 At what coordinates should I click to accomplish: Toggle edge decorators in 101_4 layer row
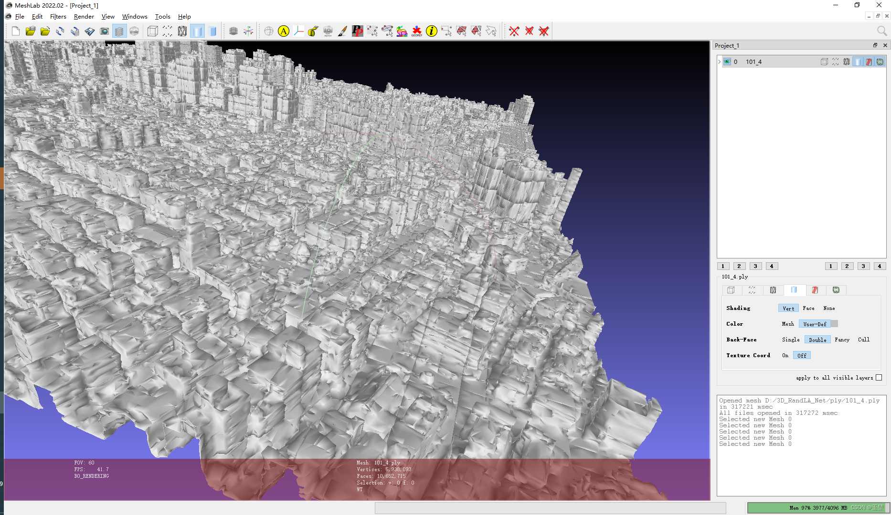pos(880,62)
